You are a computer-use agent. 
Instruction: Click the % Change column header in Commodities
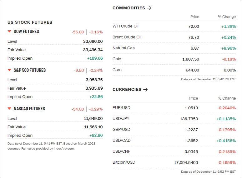click(x=227, y=17)
